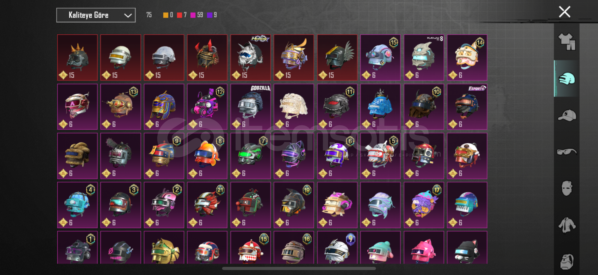Filter by the pink quality swatch showing 59
Viewport: 598px width, 275px height.
[x=197, y=15]
